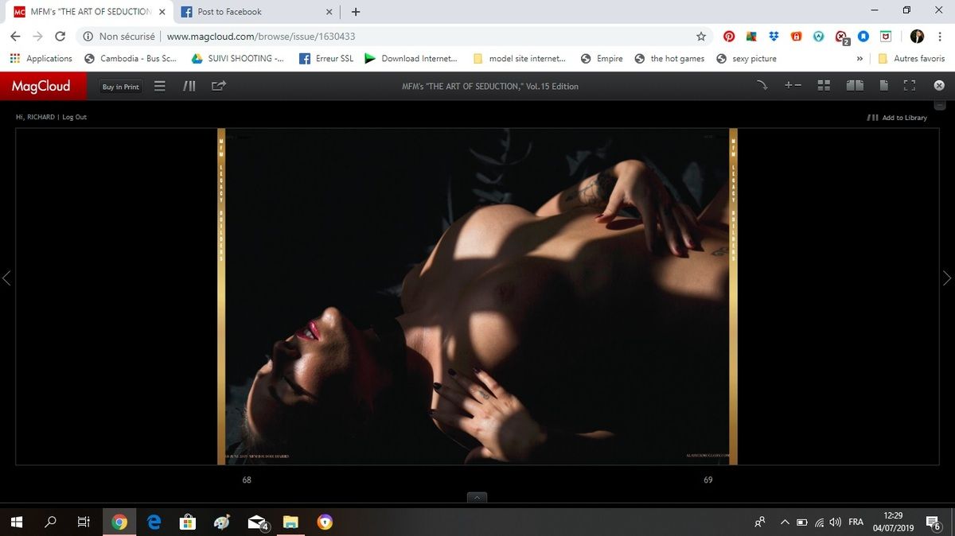Screen dimensions: 955x536
Task: Click the Pinterest extension icon
Action: click(728, 37)
